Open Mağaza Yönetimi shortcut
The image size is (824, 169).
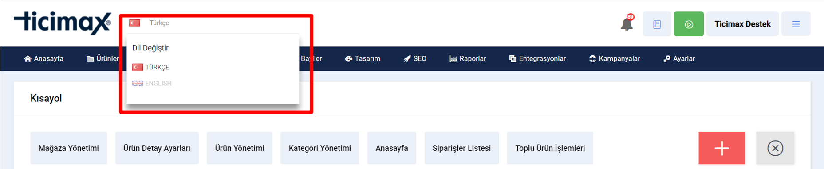coord(69,148)
